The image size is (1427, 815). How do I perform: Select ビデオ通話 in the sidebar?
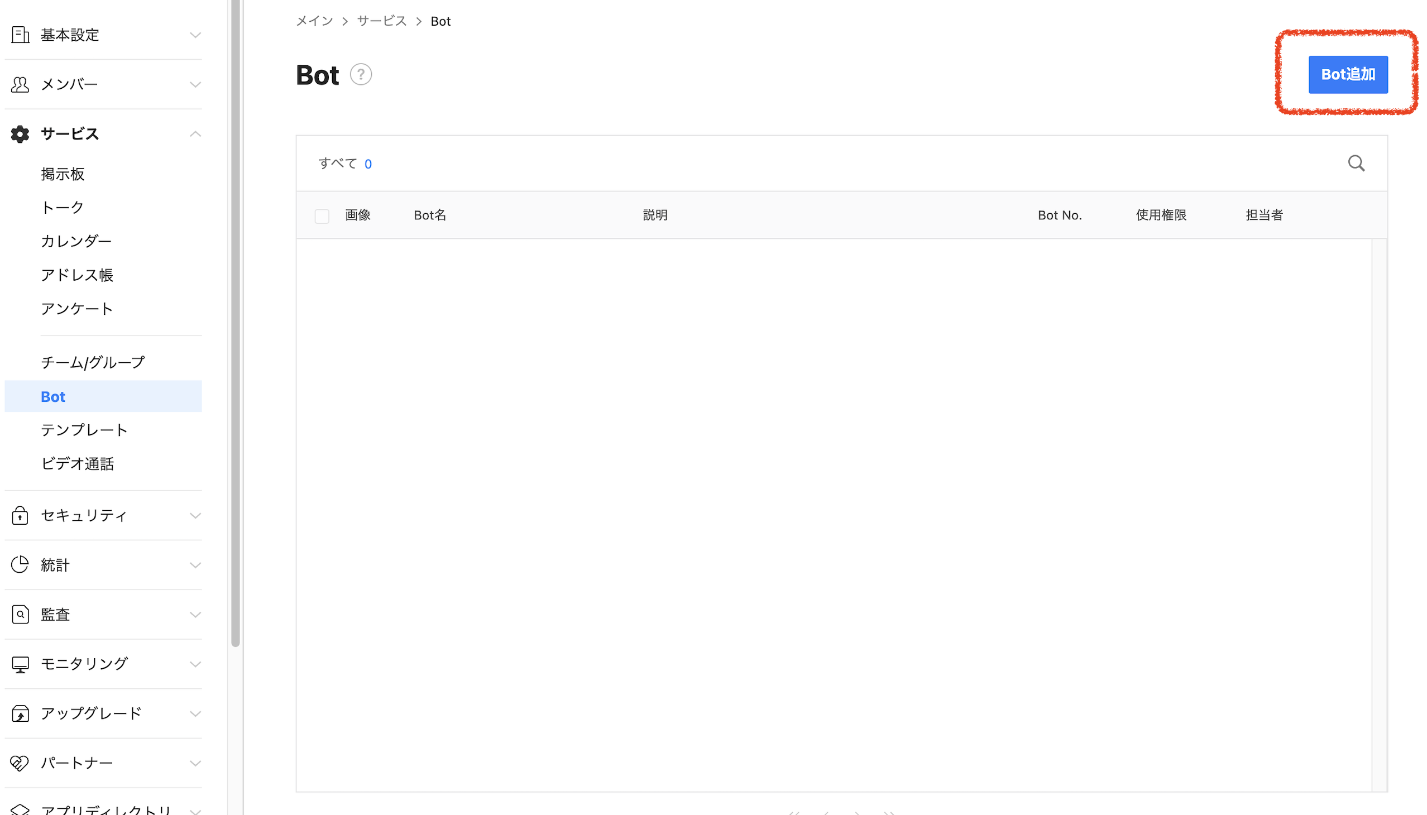78,463
